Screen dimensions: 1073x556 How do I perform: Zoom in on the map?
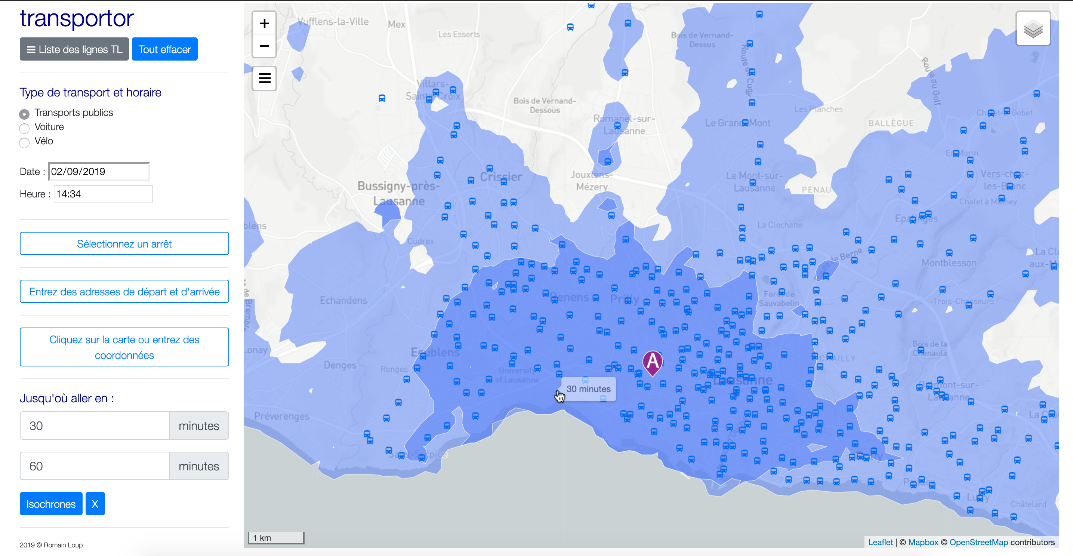click(264, 23)
